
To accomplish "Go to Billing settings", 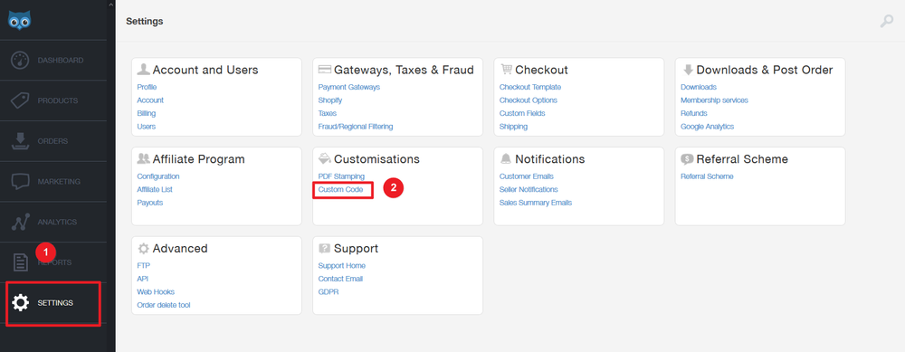I will click(146, 114).
